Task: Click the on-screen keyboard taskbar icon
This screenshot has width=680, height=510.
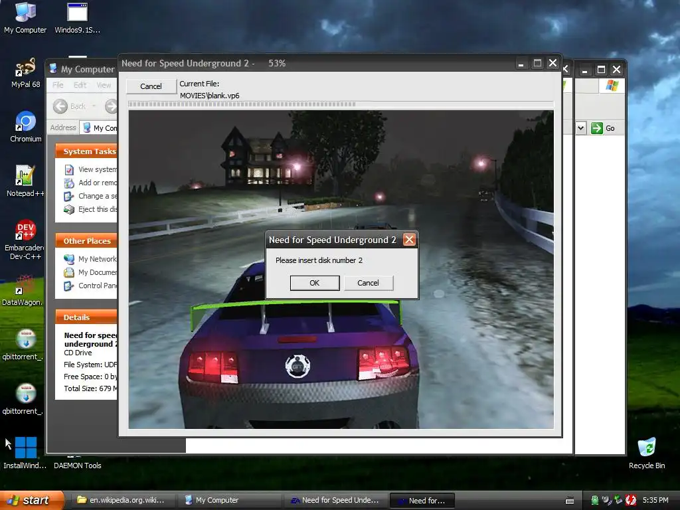Action: tap(570, 501)
